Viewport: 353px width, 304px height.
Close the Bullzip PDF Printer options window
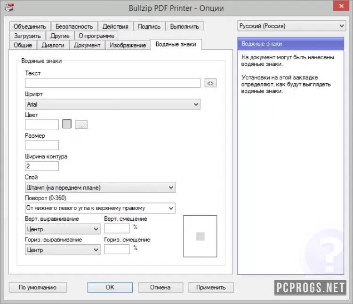click(341, 6)
